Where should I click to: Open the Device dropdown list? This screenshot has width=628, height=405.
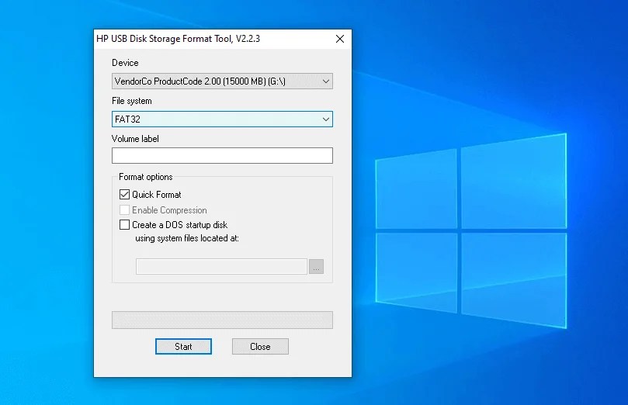point(222,81)
